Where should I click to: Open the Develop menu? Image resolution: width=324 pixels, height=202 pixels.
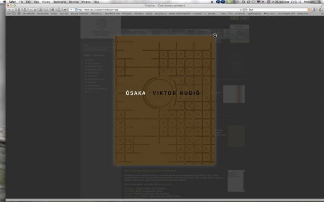74,2
